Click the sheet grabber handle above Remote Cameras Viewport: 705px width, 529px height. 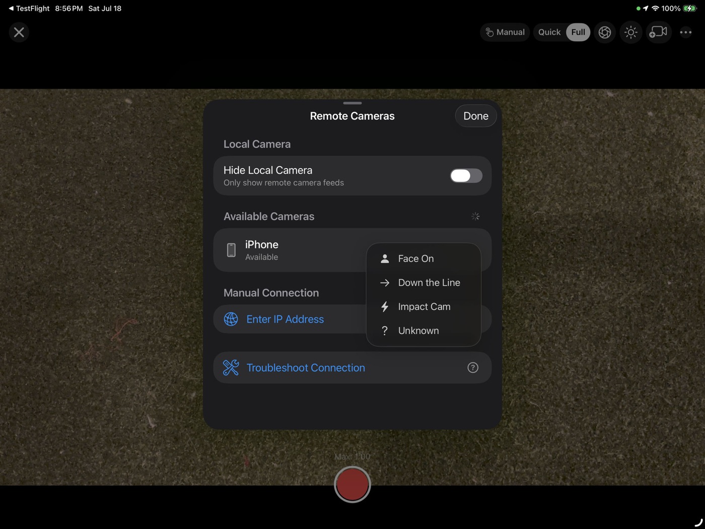pyautogui.click(x=352, y=103)
